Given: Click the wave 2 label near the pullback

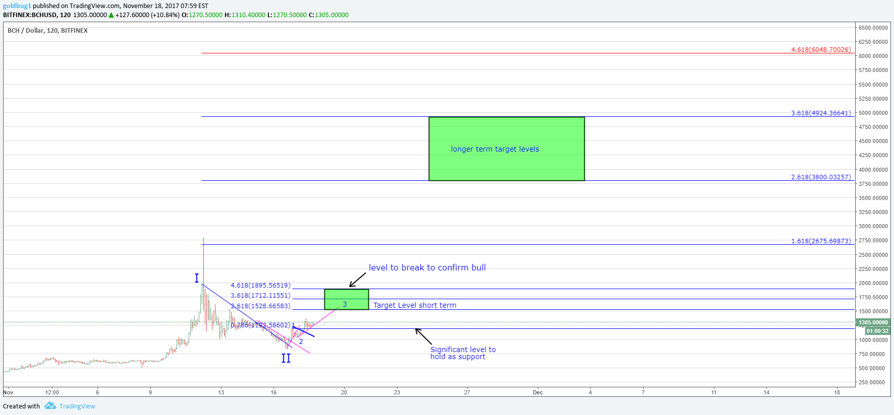Looking at the screenshot, I should coord(301,341).
